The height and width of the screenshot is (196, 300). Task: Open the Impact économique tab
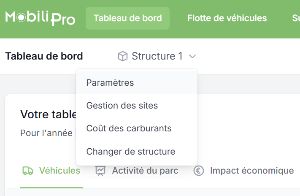coord(243,171)
